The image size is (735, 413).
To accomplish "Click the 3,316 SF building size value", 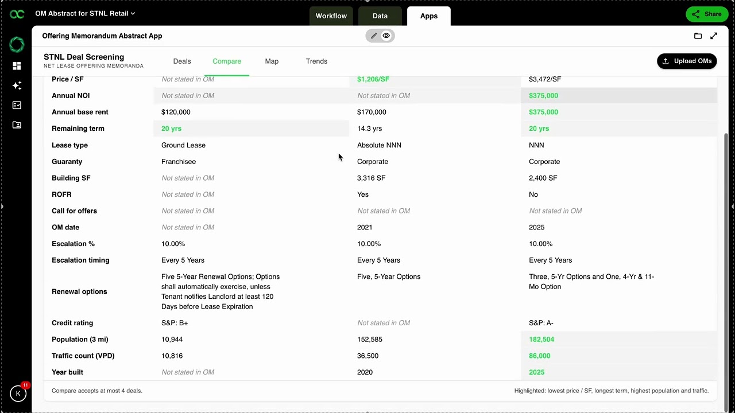I will click(371, 178).
